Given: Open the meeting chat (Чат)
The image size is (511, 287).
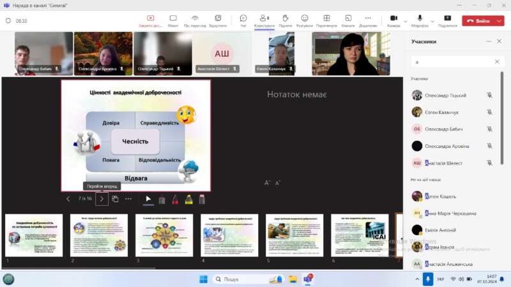Looking at the screenshot, I should tap(243, 19).
